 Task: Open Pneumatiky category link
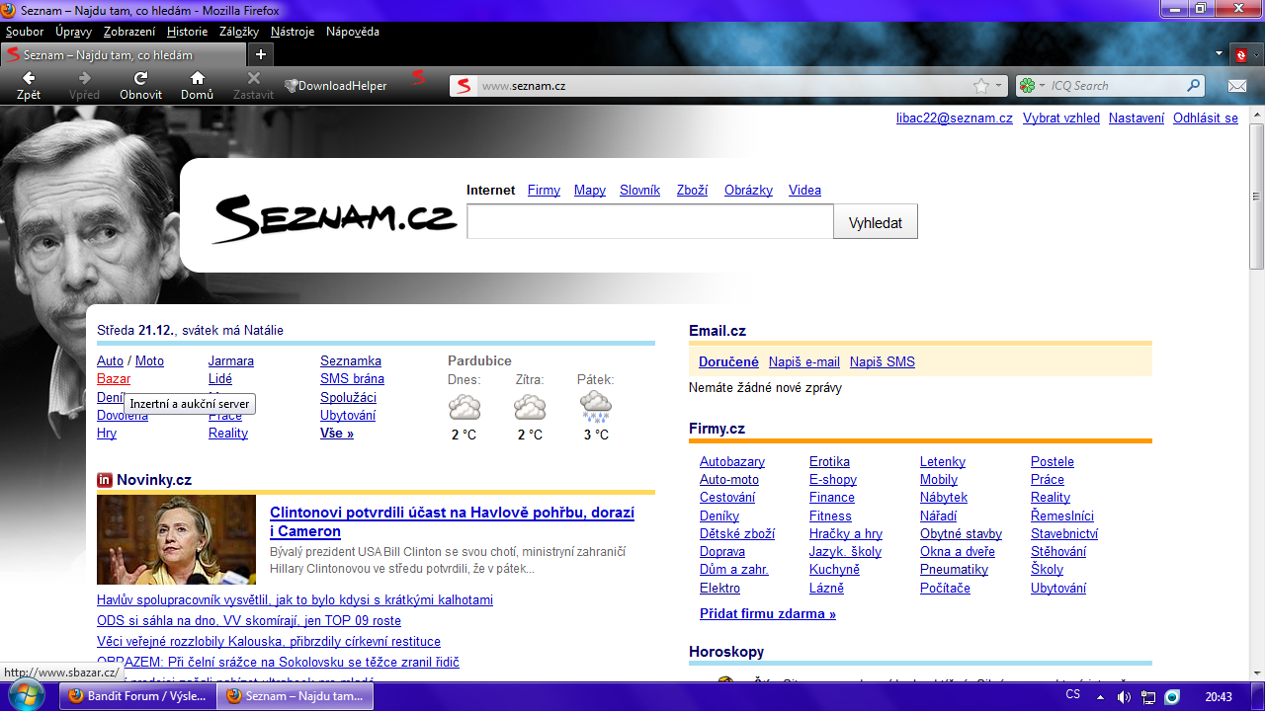954,569
